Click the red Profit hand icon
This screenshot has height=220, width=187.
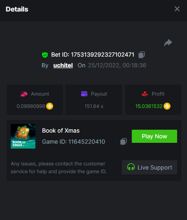(145, 94)
